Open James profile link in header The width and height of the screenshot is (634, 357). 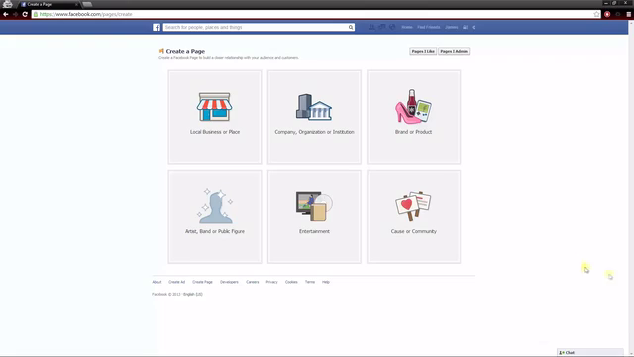[x=452, y=27]
